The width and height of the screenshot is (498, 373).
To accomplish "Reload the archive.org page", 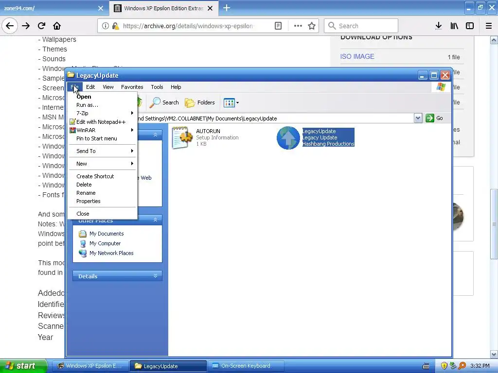I will 42,26.
